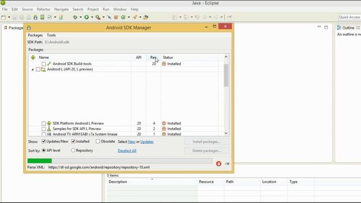Check the SDK Platform Android L Preview checkbox

point(43,123)
